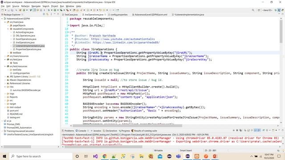285x160 pixels.
Task: Click the Display Selected Console icon
Action: [267, 130]
